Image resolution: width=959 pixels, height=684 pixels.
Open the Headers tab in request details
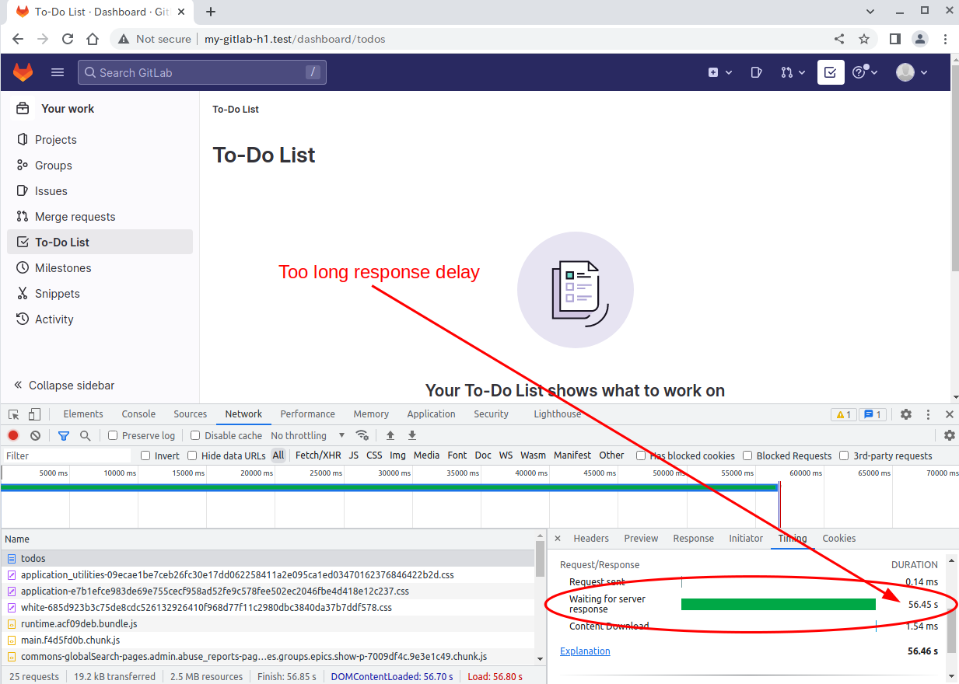[x=591, y=538]
